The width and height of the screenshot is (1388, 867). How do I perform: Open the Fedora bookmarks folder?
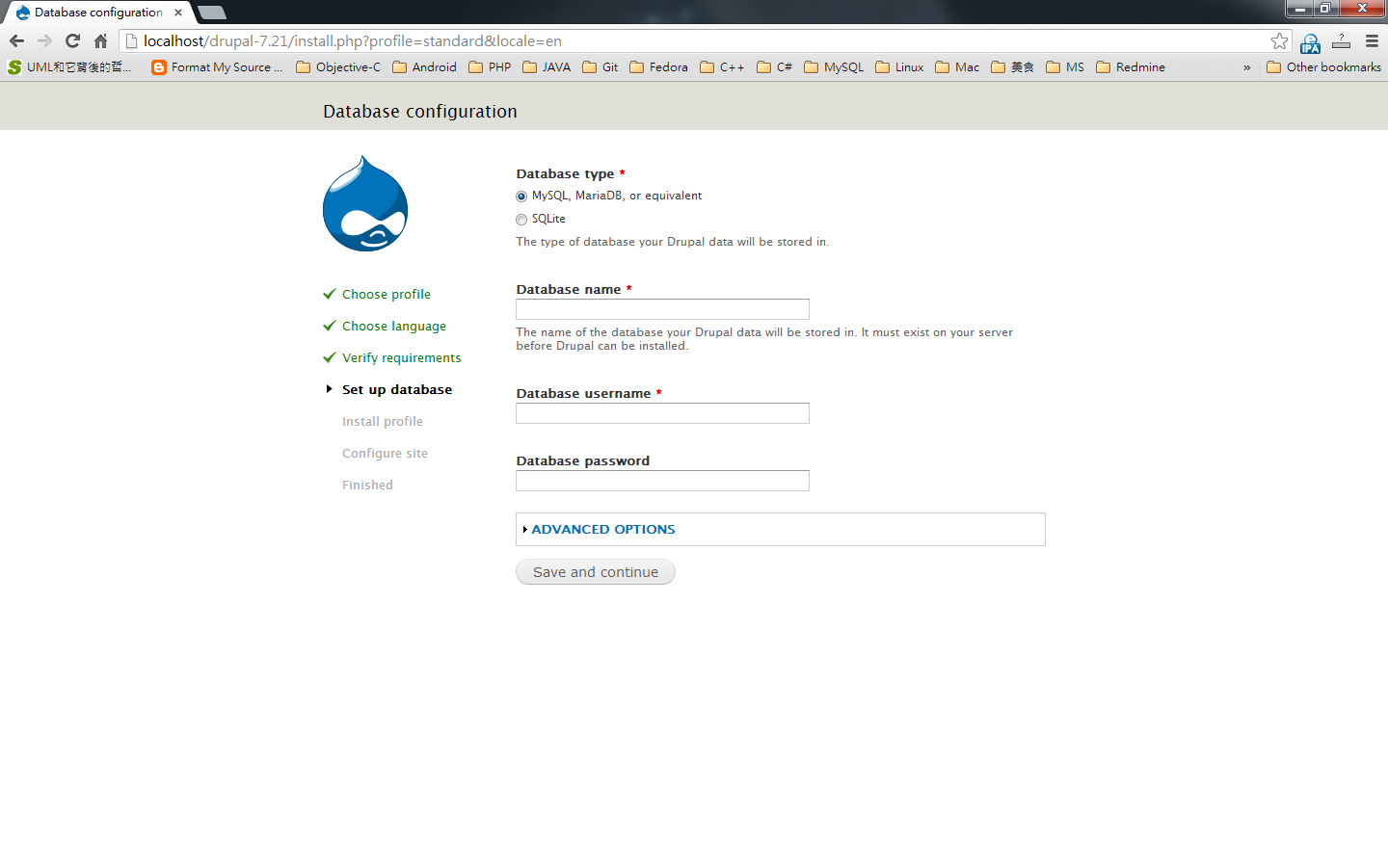[x=658, y=66]
